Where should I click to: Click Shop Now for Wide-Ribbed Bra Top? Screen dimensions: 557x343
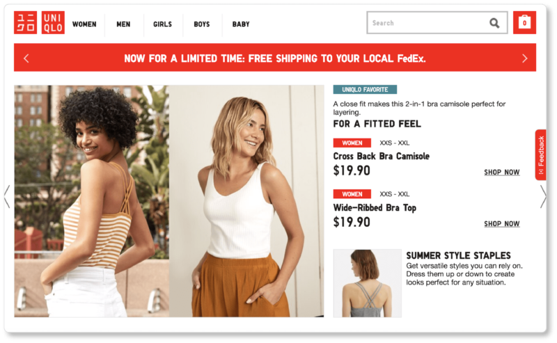click(x=501, y=224)
